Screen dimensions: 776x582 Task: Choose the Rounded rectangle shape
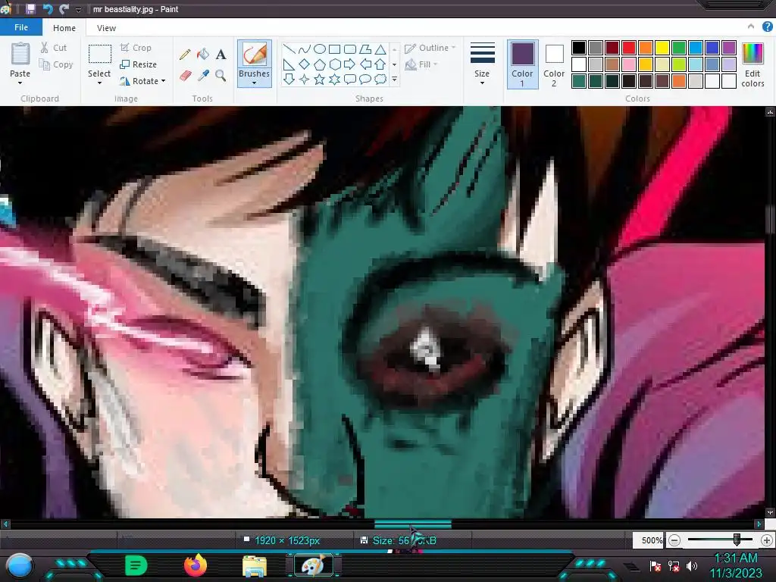pyautogui.click(x=350, y=49)
